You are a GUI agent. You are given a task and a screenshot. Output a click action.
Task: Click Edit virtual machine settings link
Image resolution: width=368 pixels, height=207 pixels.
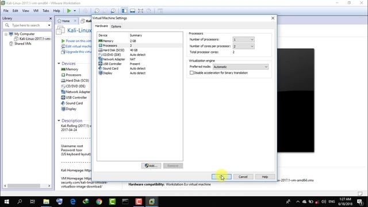76,46
